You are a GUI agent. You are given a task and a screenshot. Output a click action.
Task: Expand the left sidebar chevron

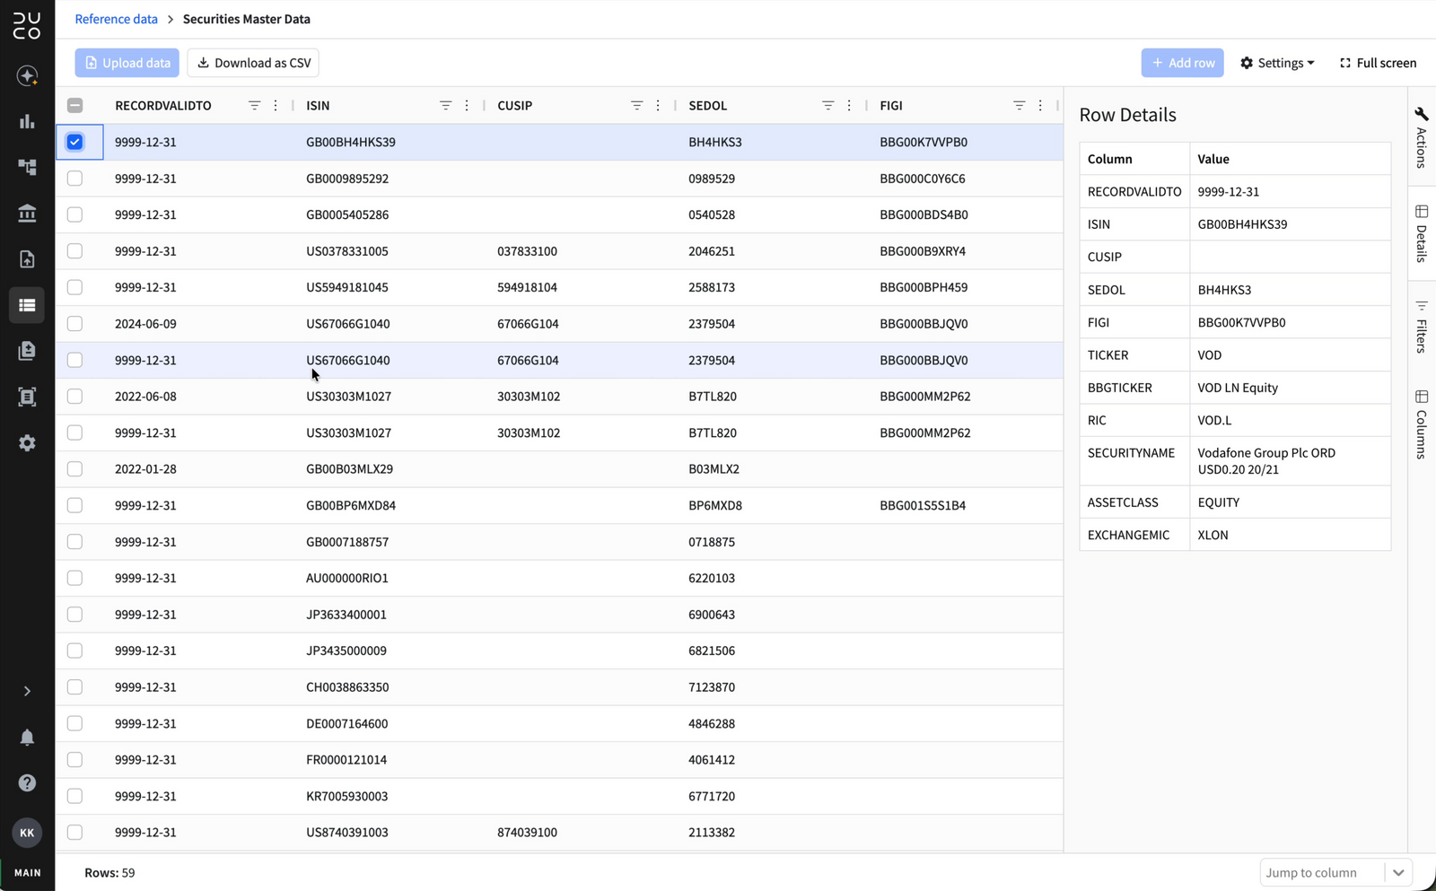(27, 691)
